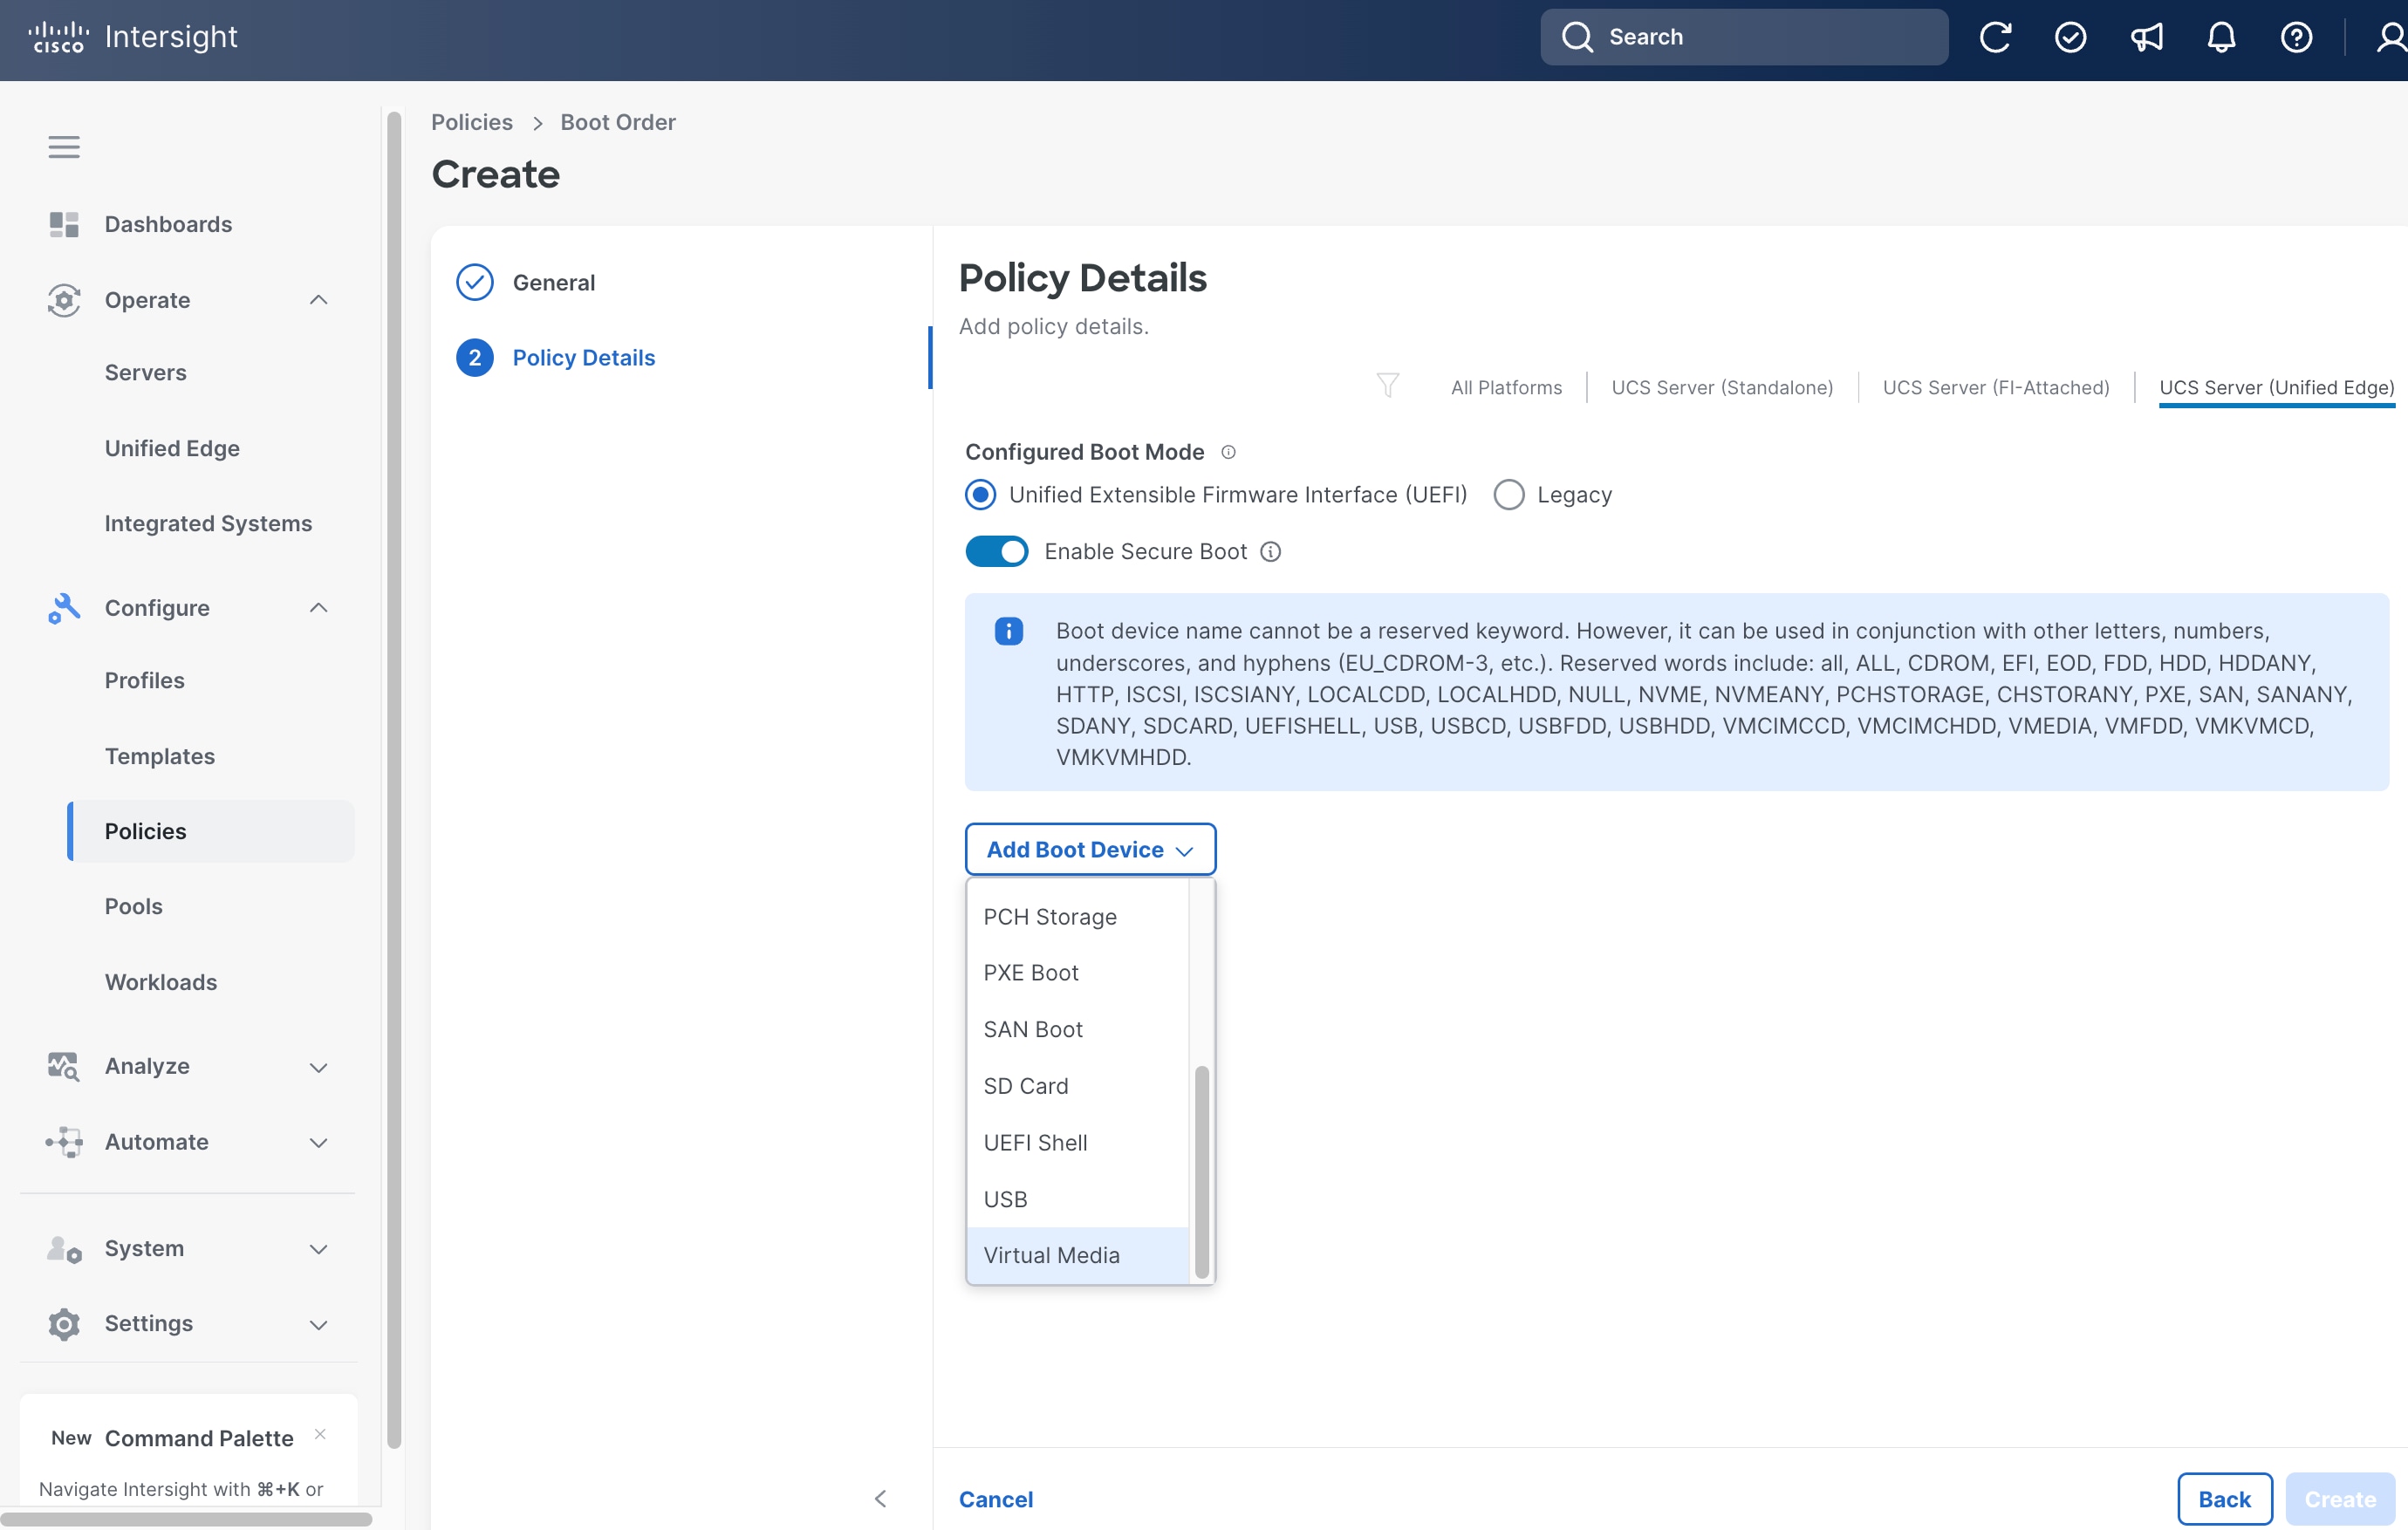
Task: Click the step 2 number badge
Action: pyautogui.click(x=475, y=358)
